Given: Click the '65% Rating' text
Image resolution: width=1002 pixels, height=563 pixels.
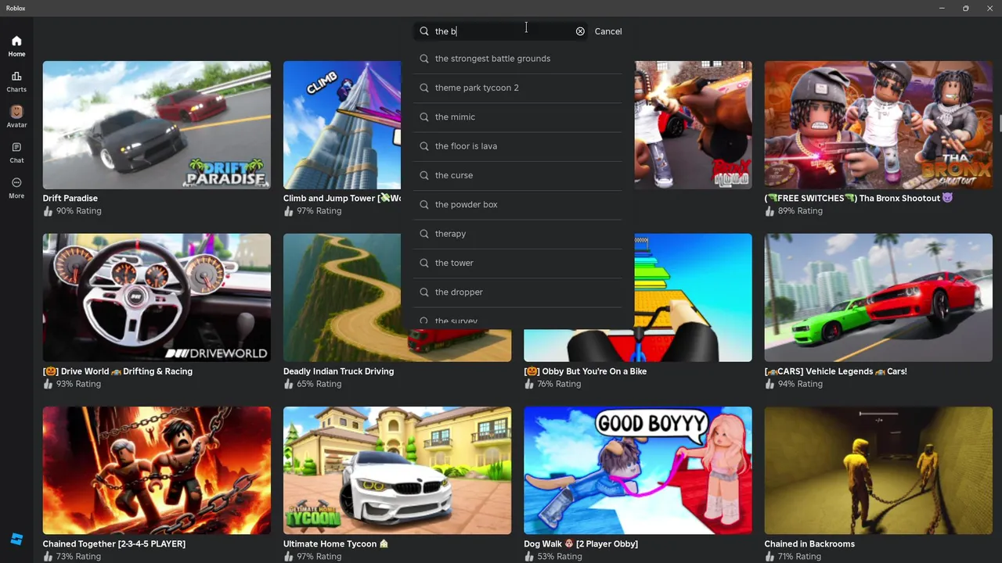Looking at the screenshot, I should click(x=319, y=384).
